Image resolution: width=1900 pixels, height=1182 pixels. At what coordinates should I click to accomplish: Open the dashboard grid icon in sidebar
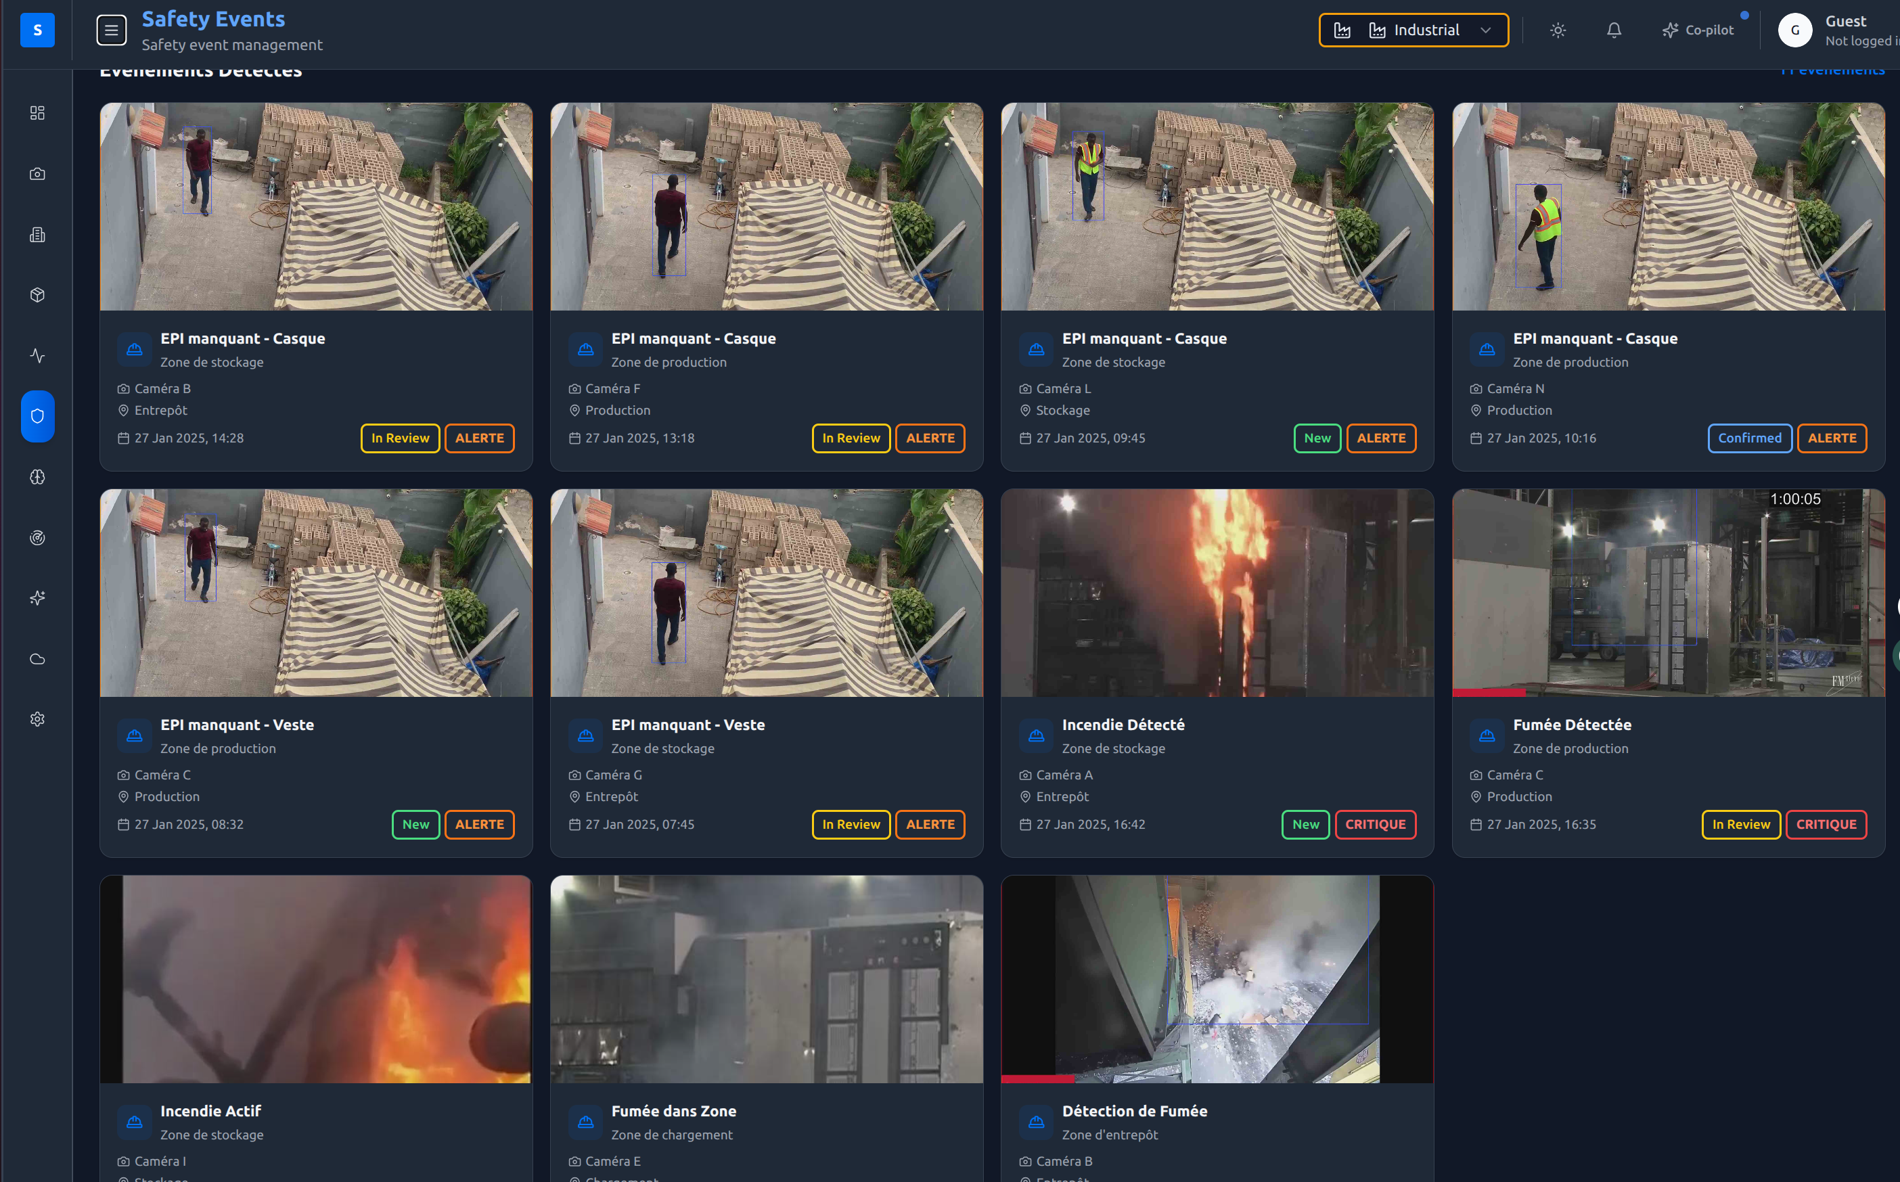(37, 114)
